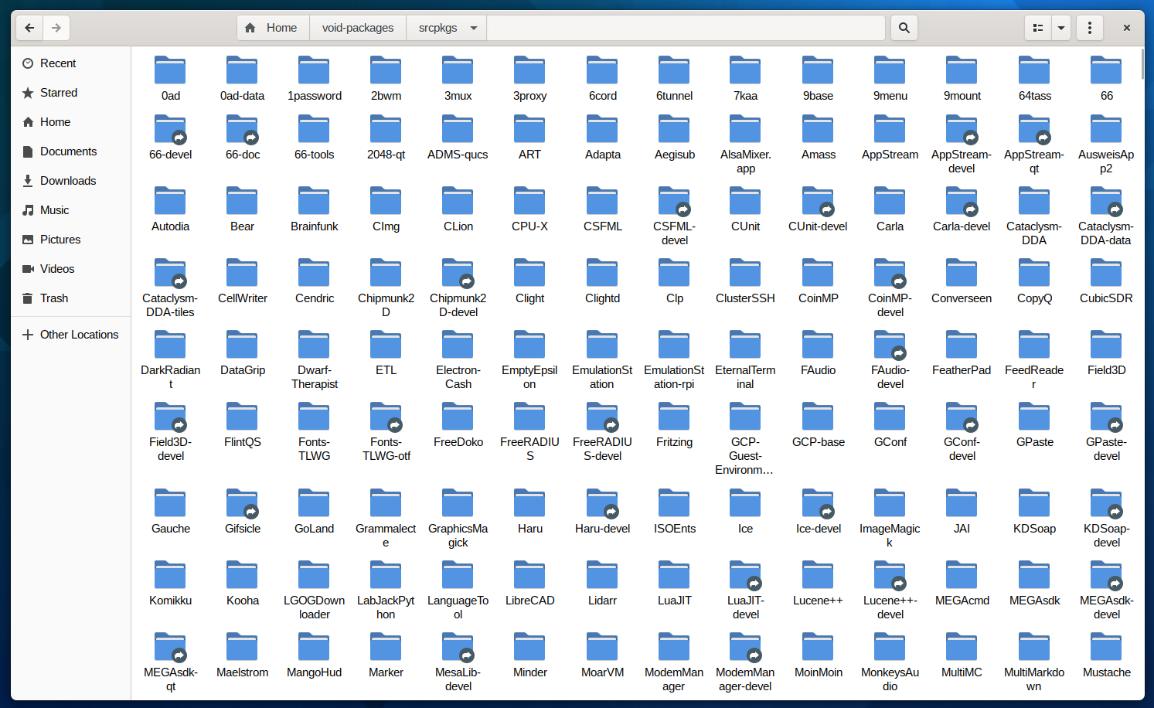Open Other Locations in the sidebar
This screenshot has height=708, width=1154.
tap(71, 335)
